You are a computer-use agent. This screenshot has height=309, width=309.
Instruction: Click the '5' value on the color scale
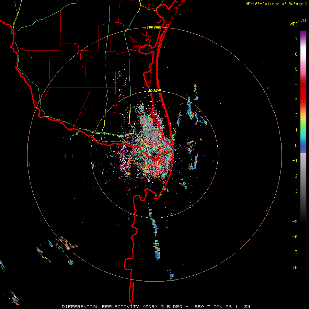tap(296, 69)
